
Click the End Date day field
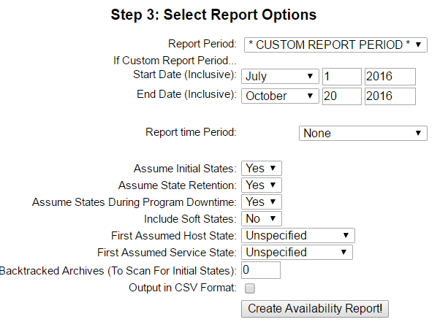[x=341, y=96]
